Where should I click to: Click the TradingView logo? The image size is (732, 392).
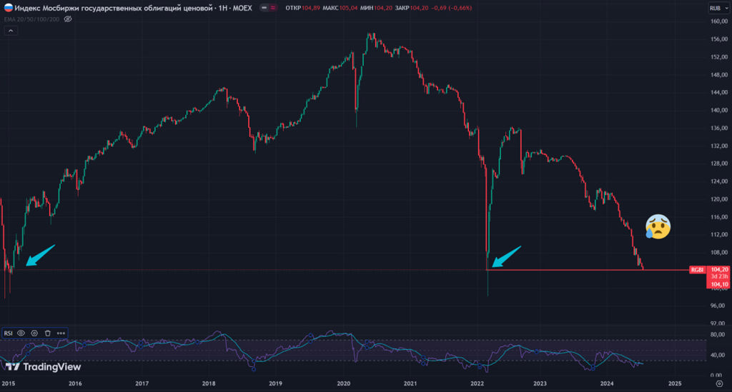click(43, 367)
